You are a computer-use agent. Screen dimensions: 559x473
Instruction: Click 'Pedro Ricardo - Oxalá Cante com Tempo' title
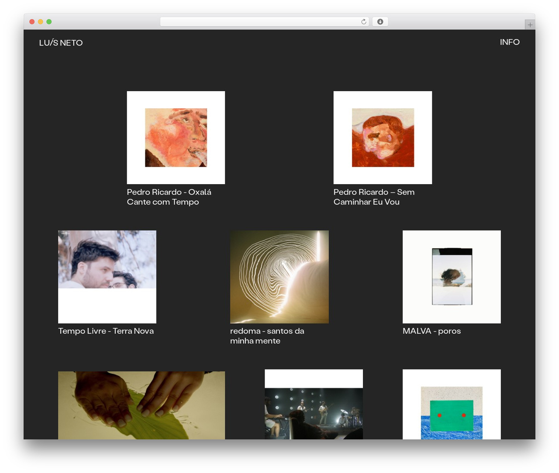(169, 197)
